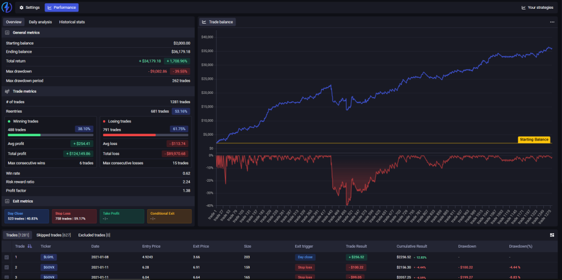Screen dimensions: 562x280
Task: Click the + $256.52 trade result
Action: click(356, 257)
